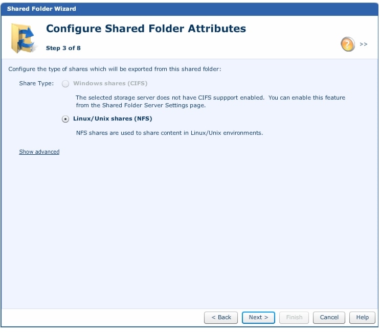This screenshot has height=333, width=380.
Task: Click the NFS shares description text
Action: tap(169, 133)
